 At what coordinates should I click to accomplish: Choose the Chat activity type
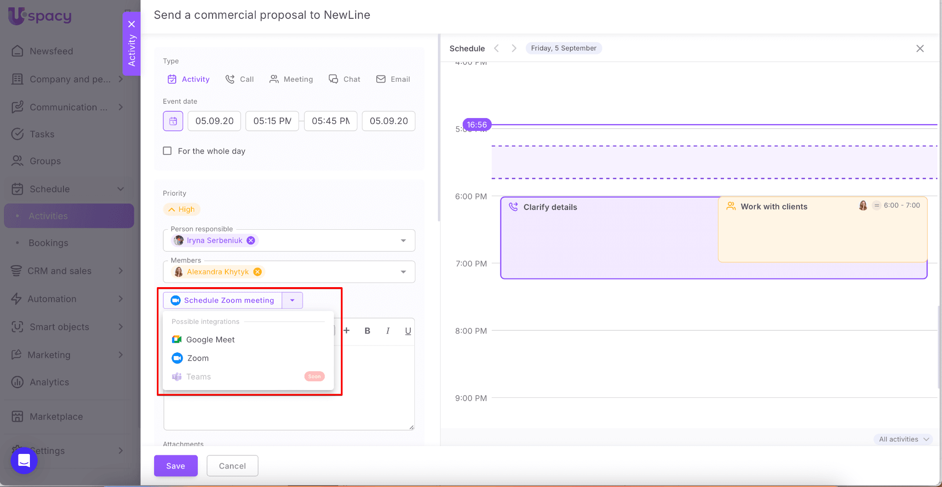coord(345,79)
